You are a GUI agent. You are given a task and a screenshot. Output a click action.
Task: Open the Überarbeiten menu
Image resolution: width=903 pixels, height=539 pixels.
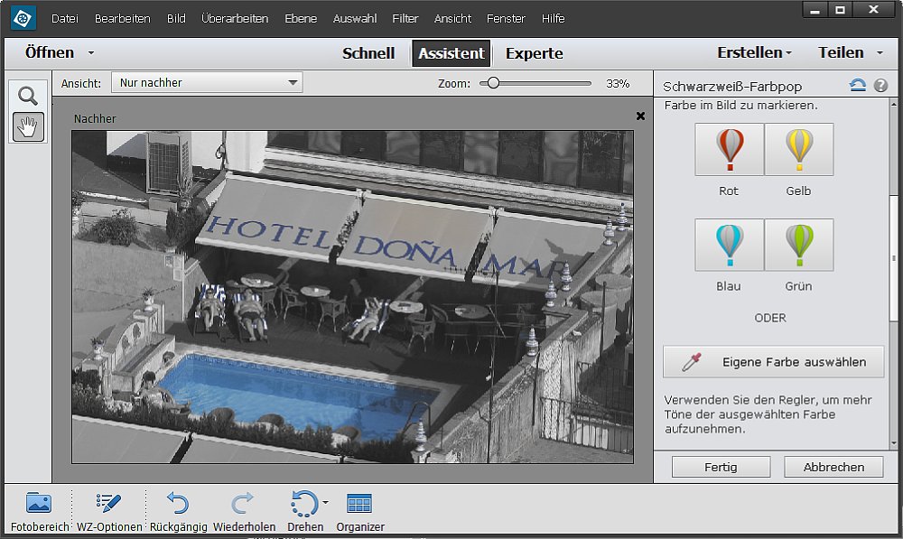(235, 18)
